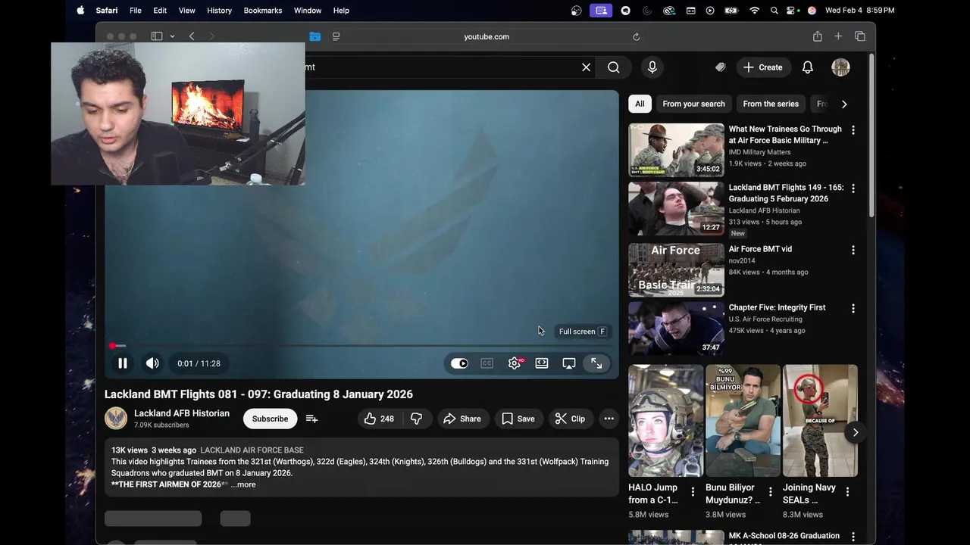Switch to theater mode
Image resolution: width=970 pixels, height=545 pixels.
tap(542, 363)
